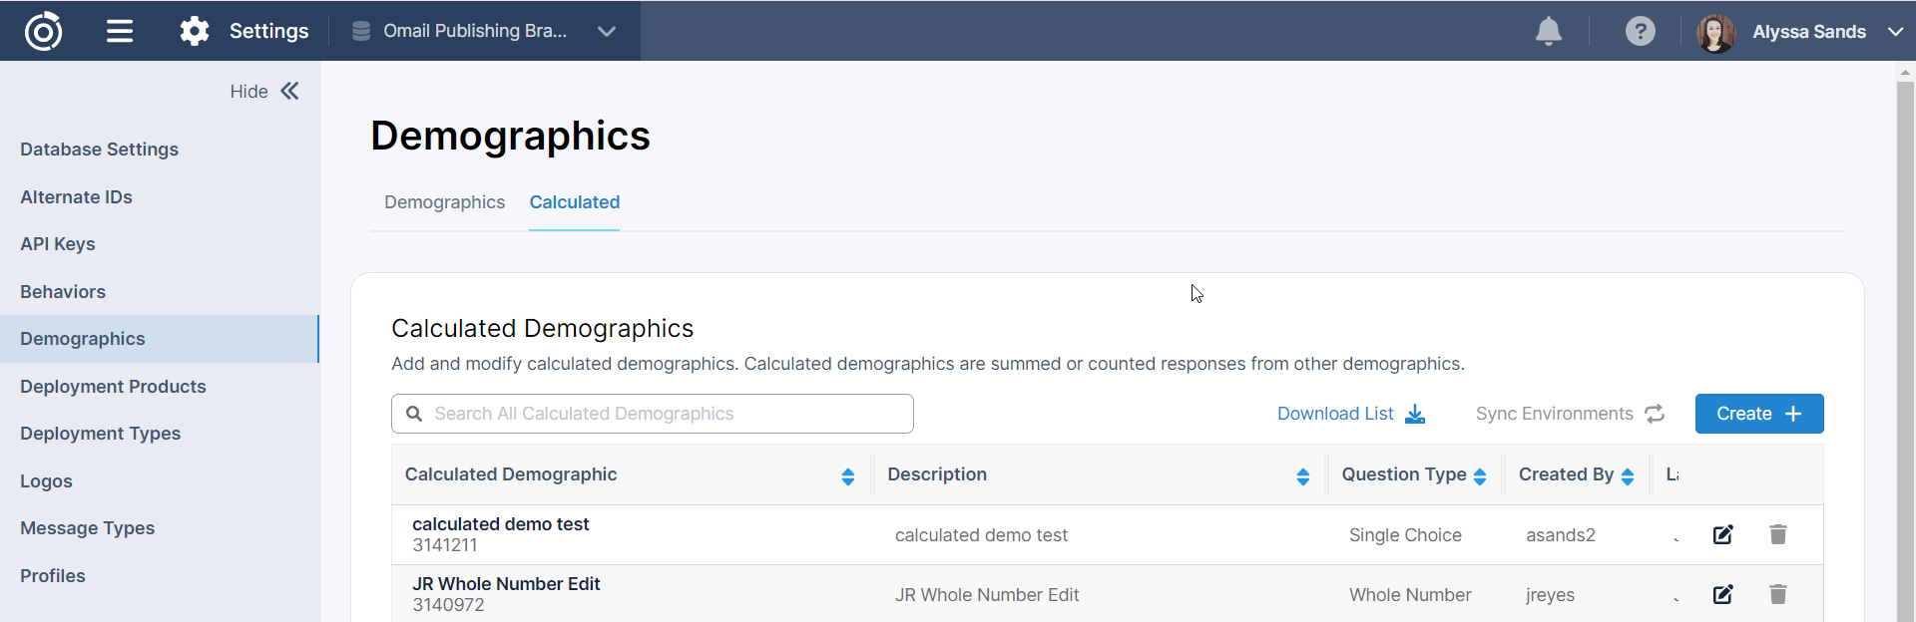Screen dimensions: 1916x622
Task: Sort by Description column
Action: [x=1302, y=476]
